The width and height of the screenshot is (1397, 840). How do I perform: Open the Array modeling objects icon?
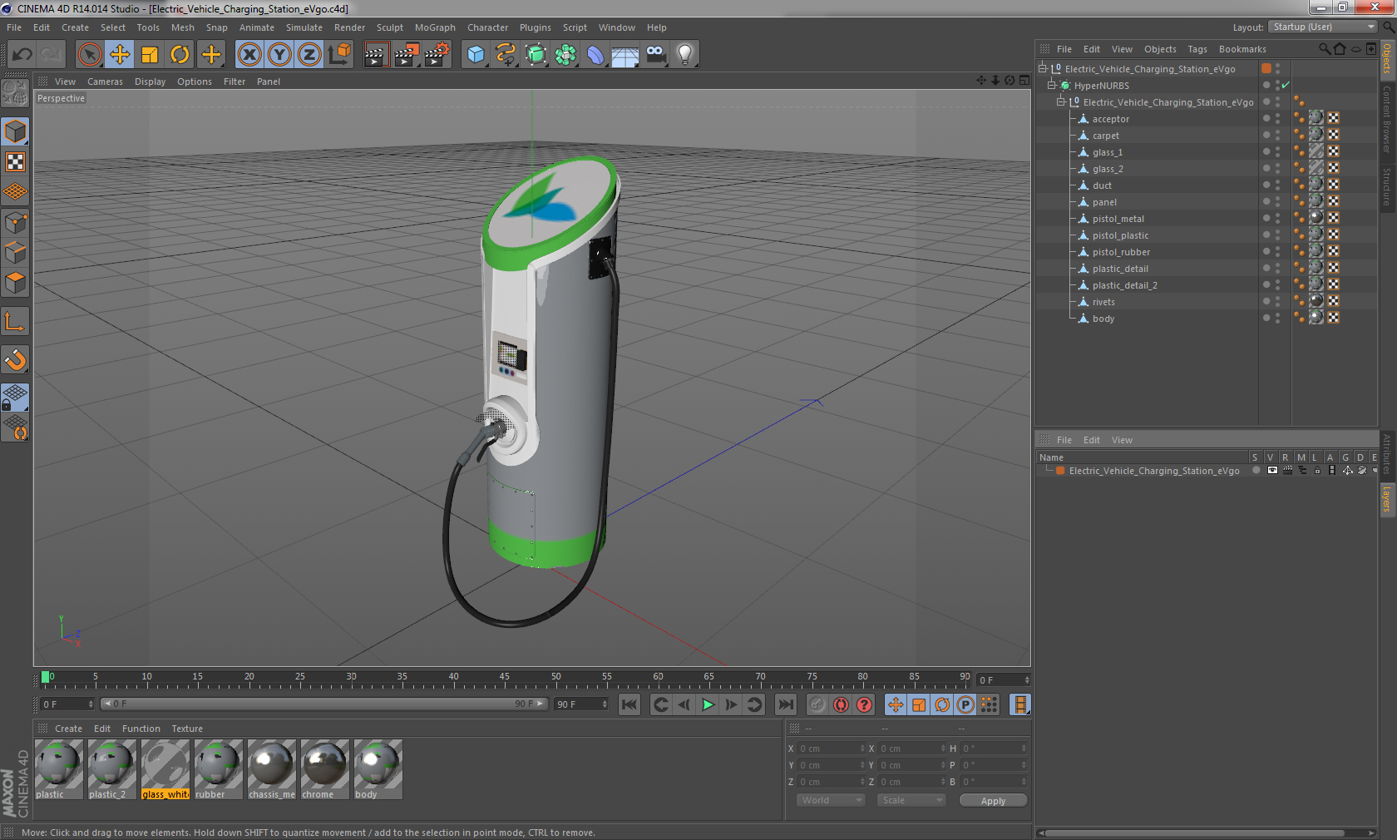pos(565,55)
